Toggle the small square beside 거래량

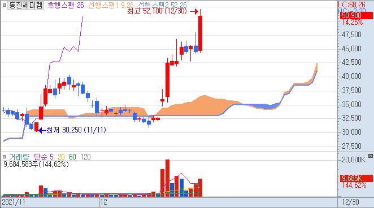(4, 157)
